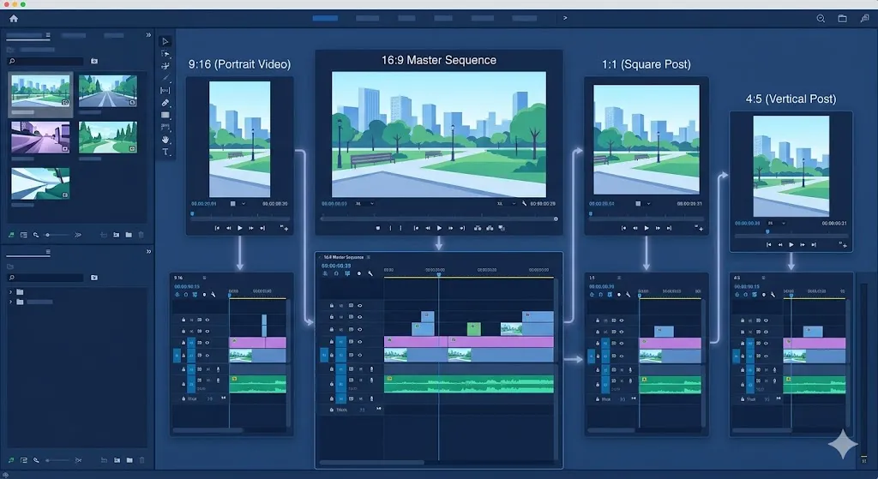Screen dimensions: 878x479
Task: Toggle eye of top track in 9:16 timeline
Action: (x=207, y=320)
